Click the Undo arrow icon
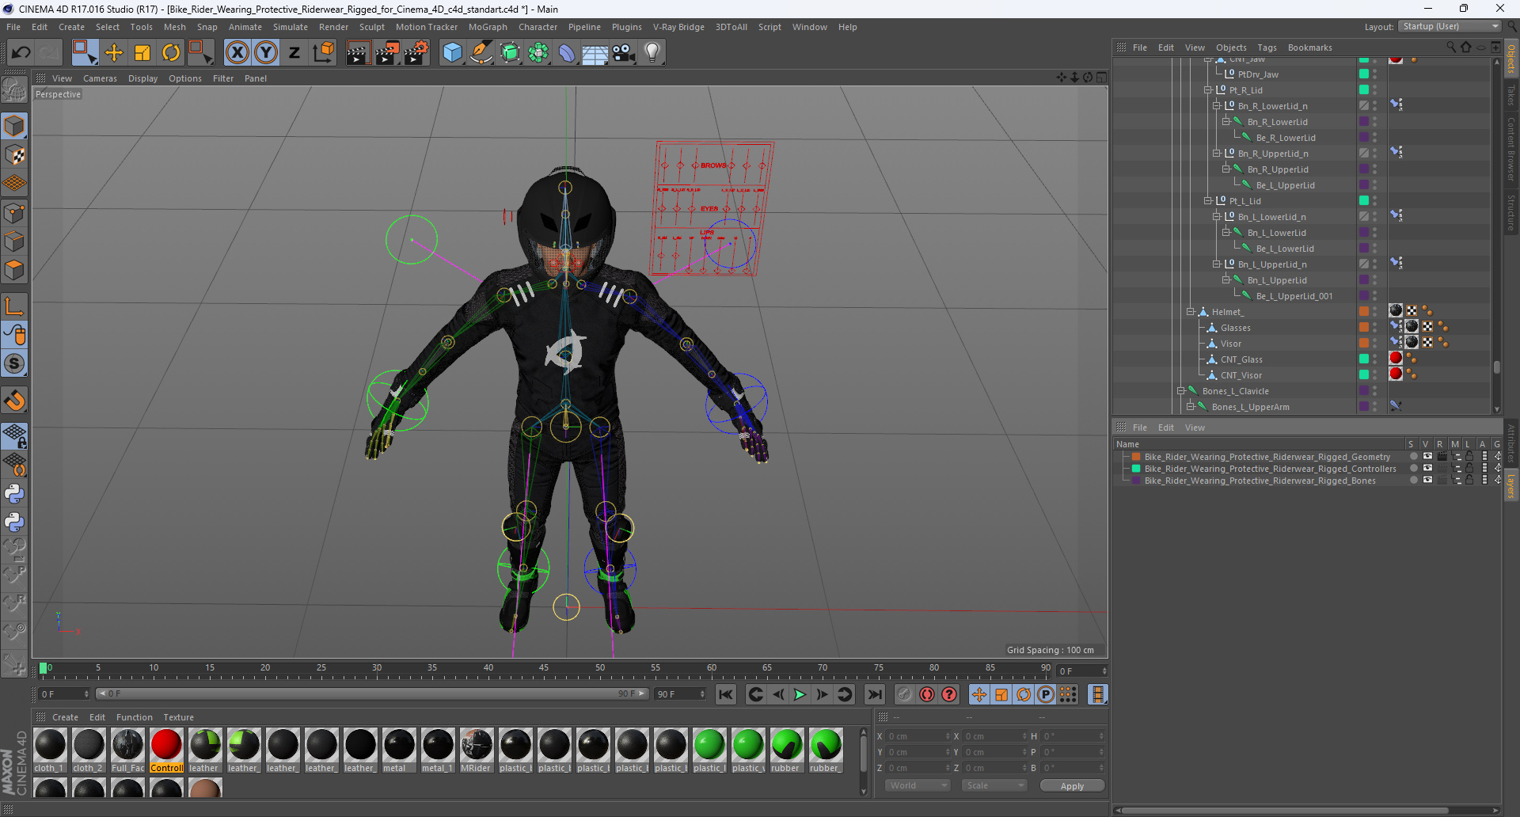Image resolution: width=1520 pixels, height=817 pixels. coord(21,53)
